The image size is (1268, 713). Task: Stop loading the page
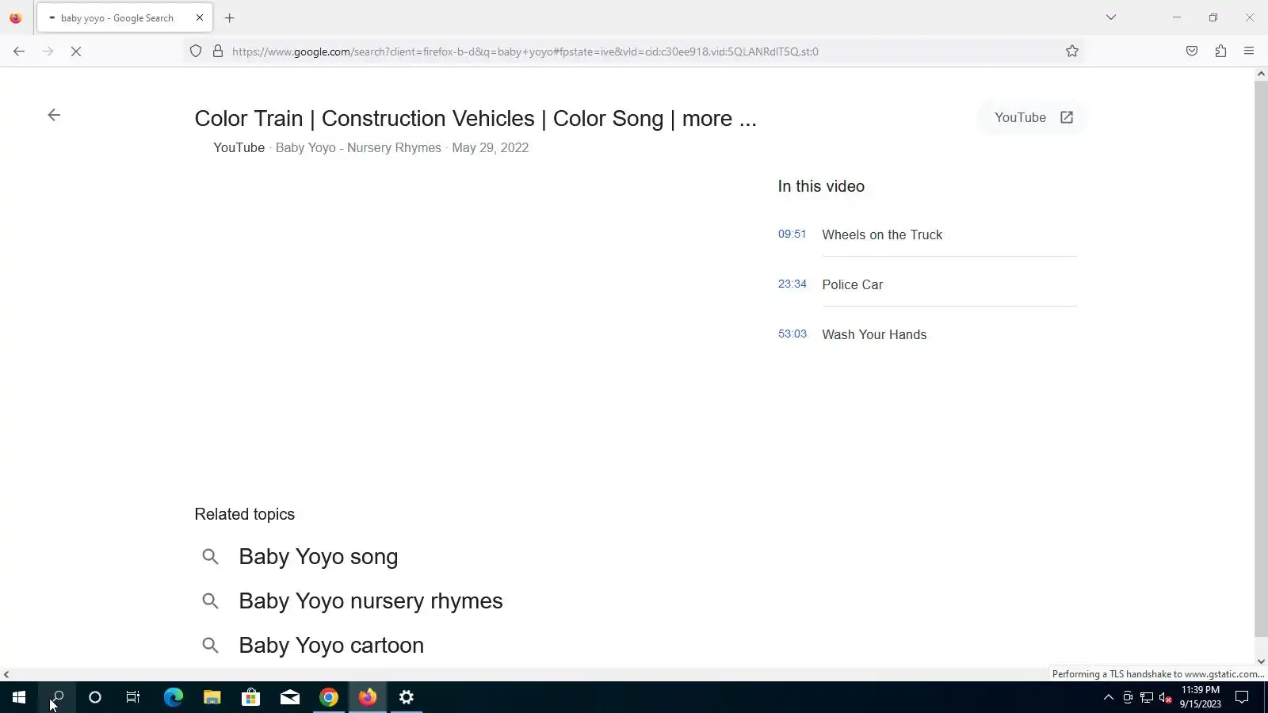[x=76, y=51]
